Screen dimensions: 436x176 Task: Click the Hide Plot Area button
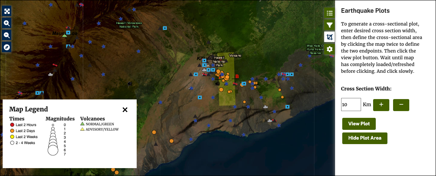364,138
